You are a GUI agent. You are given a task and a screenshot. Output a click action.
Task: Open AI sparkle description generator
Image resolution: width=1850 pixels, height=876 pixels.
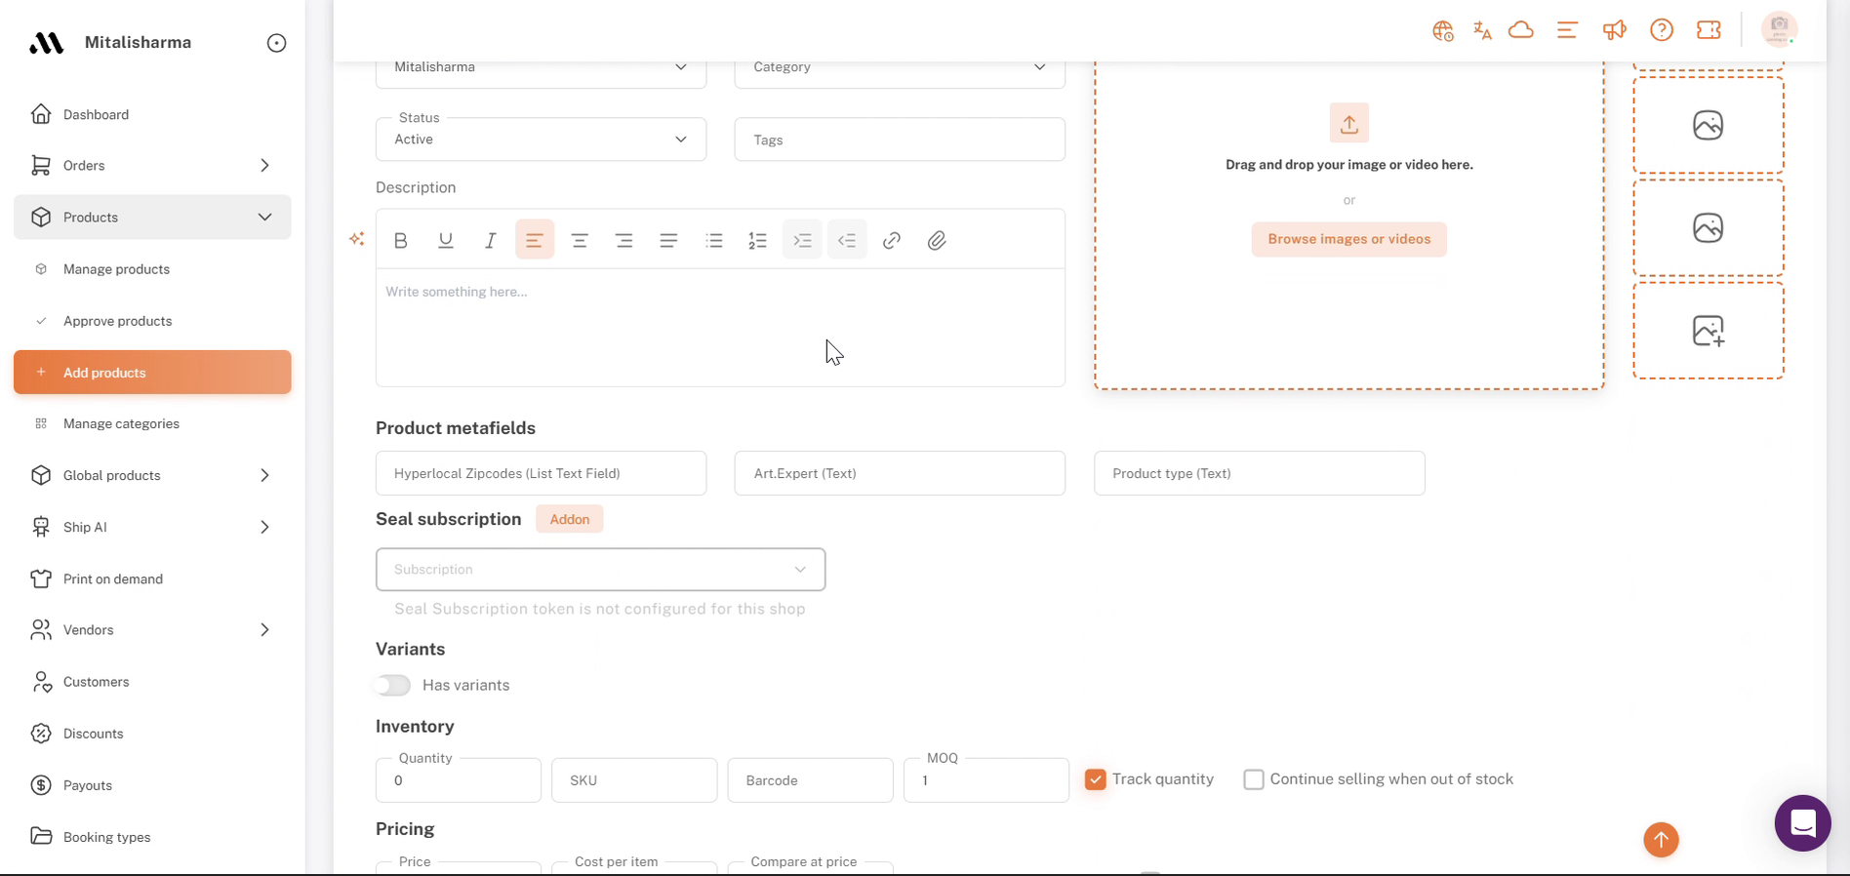tap(357, 239)
